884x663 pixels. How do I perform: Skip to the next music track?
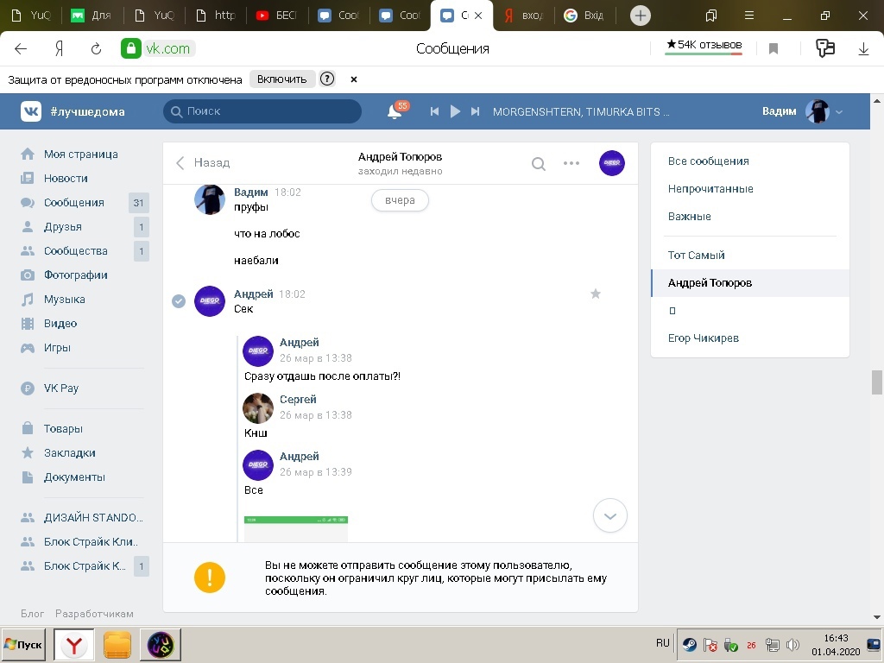tap(475, 111)
